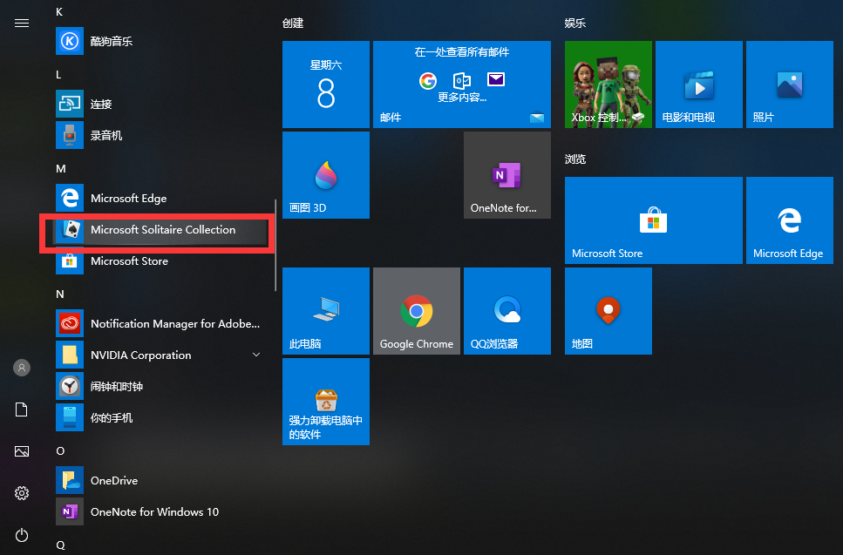The width and height of the screenshot is (843, 555).
Task: Open the 照片 (Photos) tile
Action: pyautogui.click(x=789, y=85)
